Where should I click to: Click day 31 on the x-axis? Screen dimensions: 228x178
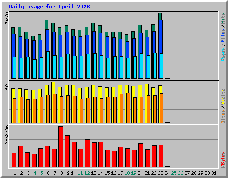click(214, 173)
